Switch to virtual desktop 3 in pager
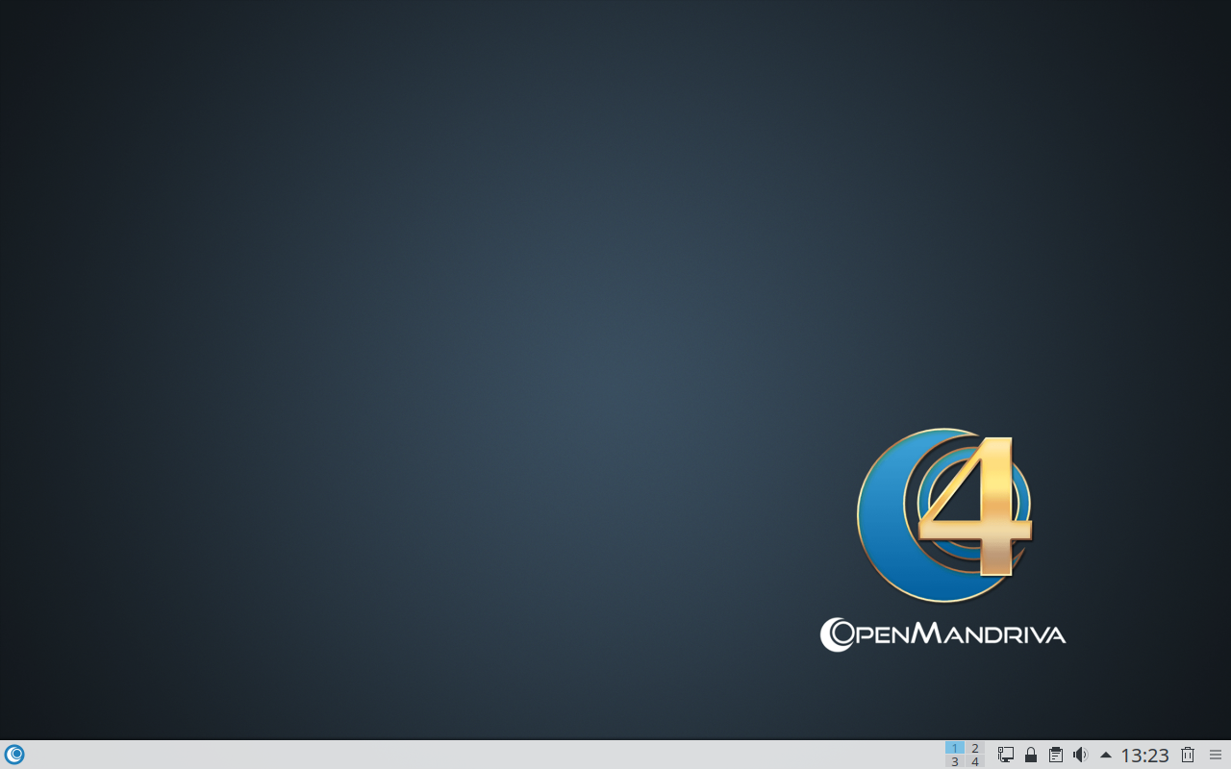The image size is (1231, 769). point(954,761)
